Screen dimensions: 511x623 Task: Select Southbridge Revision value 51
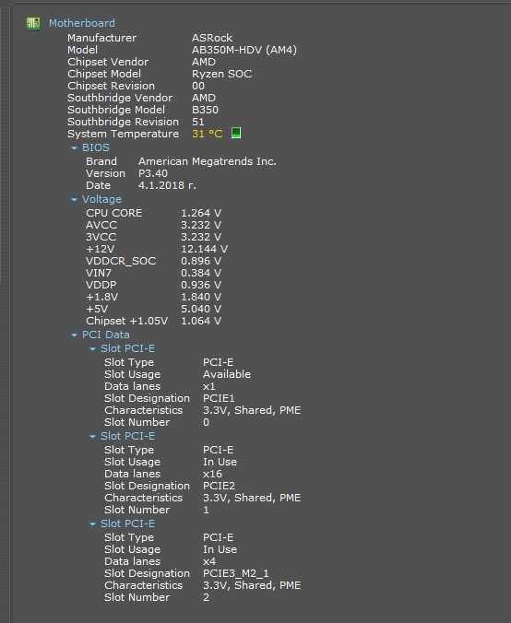point(198,122)
